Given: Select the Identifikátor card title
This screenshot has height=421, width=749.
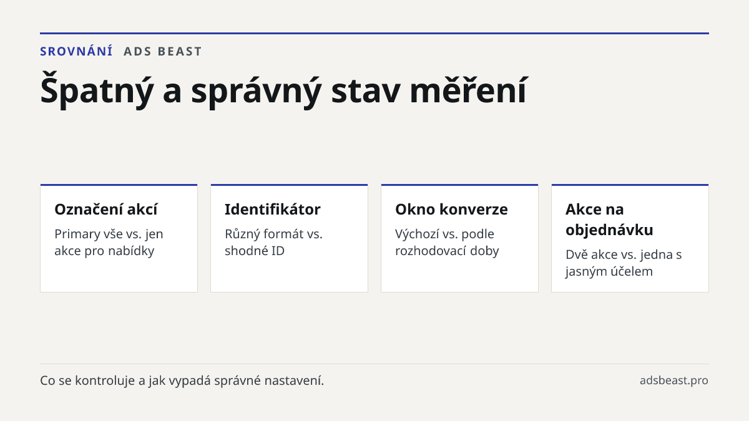Looking at the screenshot, I should click(272, 209).
